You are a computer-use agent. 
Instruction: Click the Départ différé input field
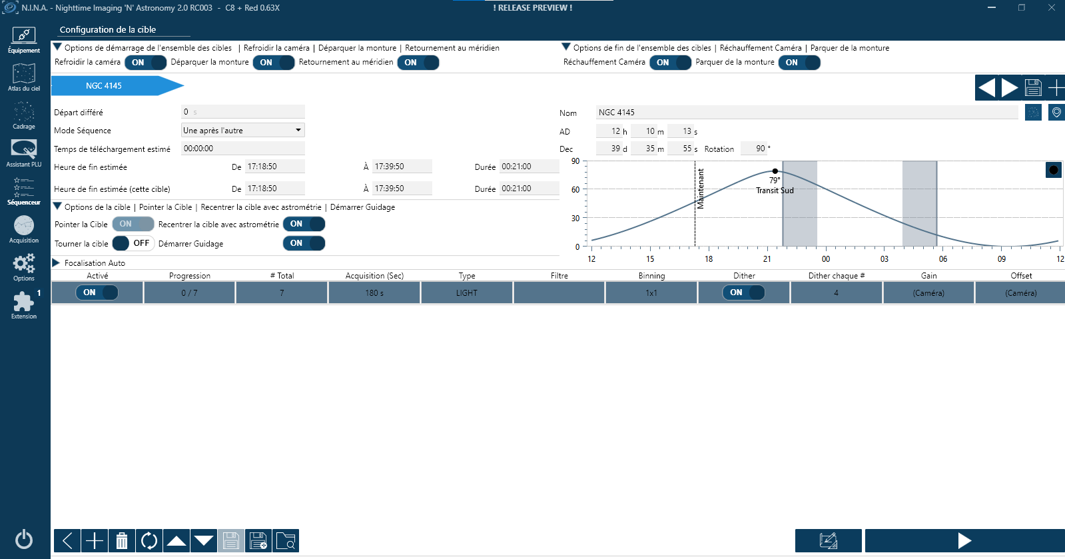(243, 112)
